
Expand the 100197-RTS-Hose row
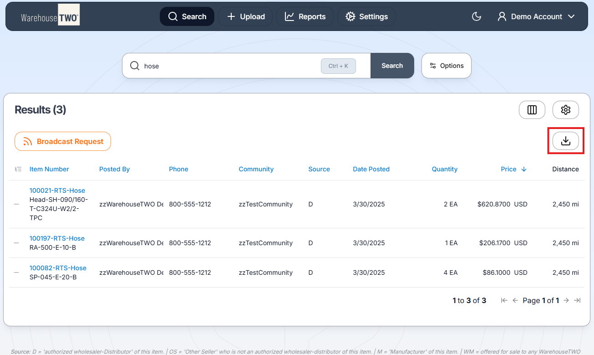coord(16,243)
